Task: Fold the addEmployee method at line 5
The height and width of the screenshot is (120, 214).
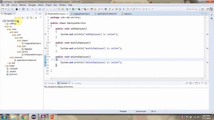Action: 49,29
